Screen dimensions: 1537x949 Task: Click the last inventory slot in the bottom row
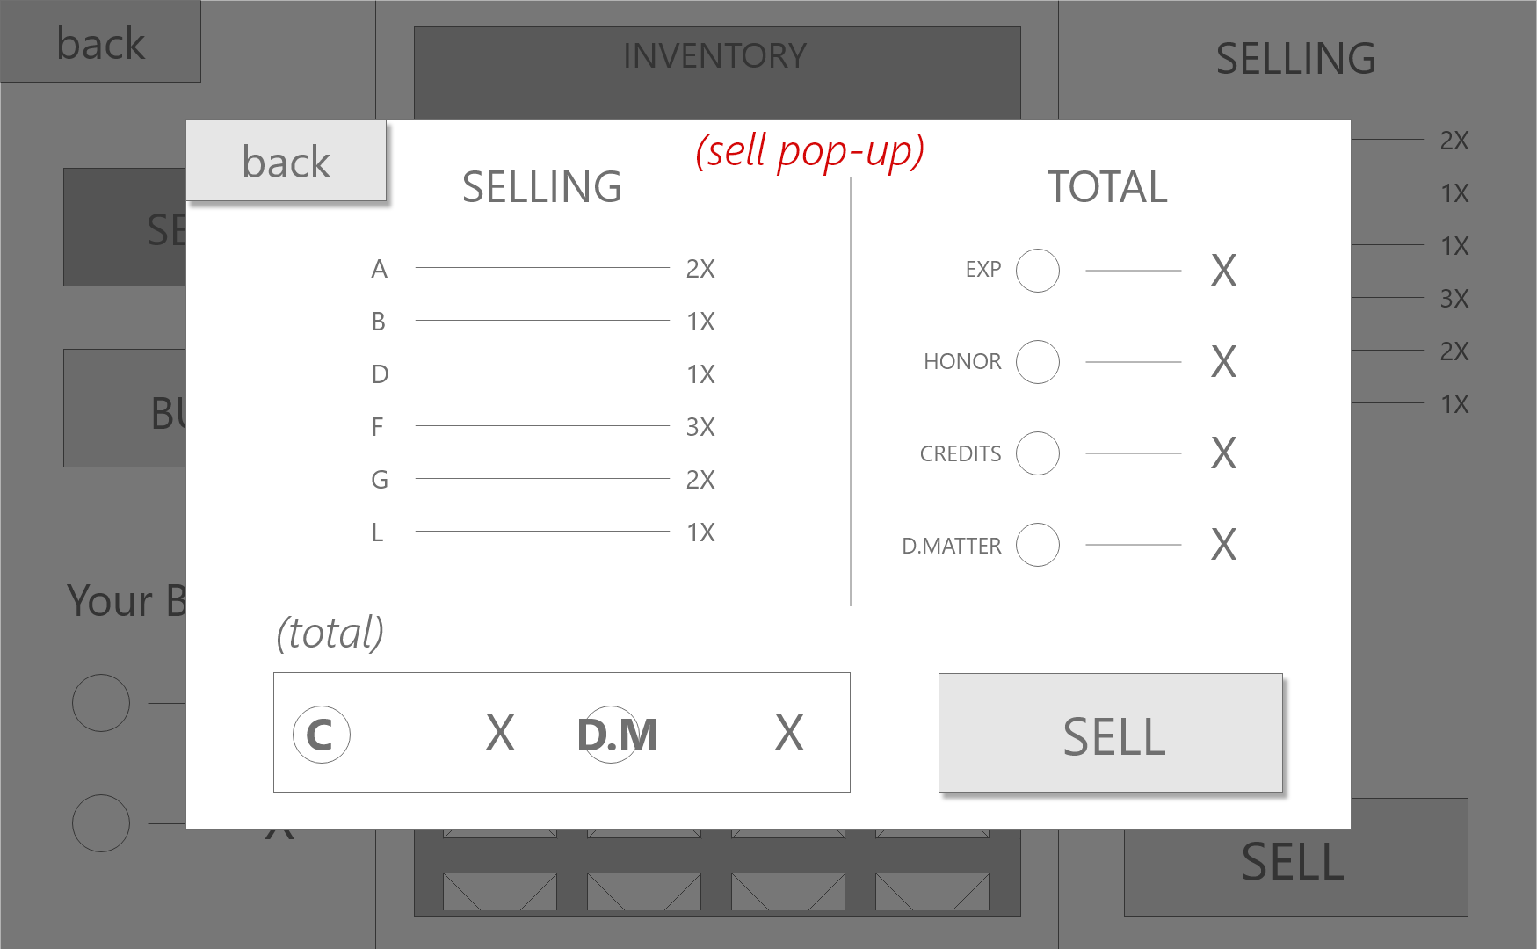[932, 891]
